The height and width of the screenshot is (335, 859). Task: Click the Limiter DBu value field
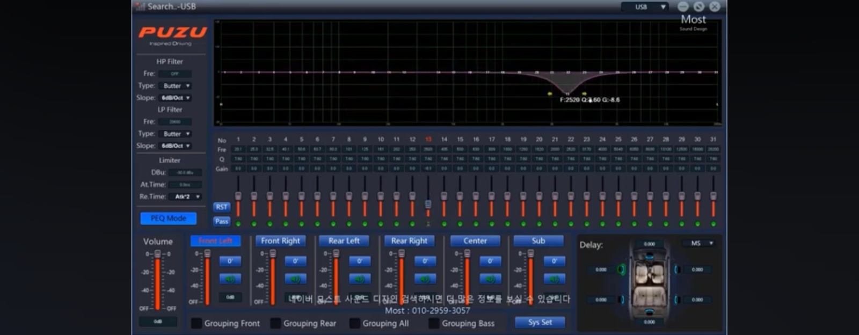(185, 173)
